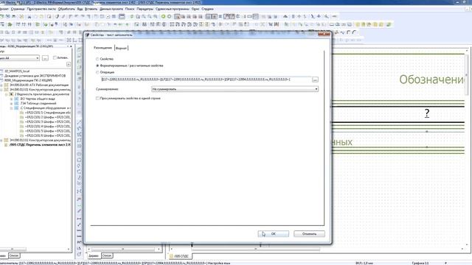Screen dimensions: 472x265
Task: Switch to the Размещение tab in dialog
Action: click(103, 48)
